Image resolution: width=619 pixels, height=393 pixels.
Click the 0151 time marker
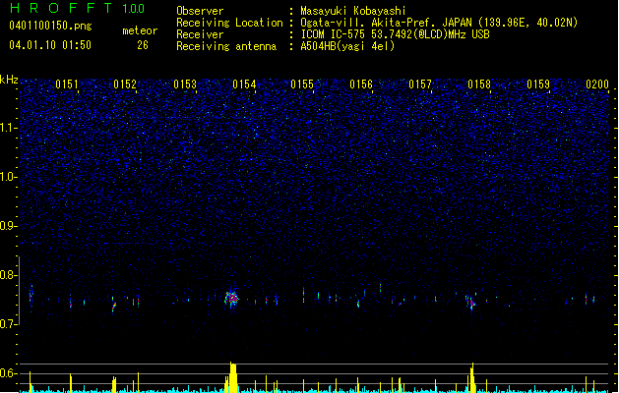coord(67,84)
